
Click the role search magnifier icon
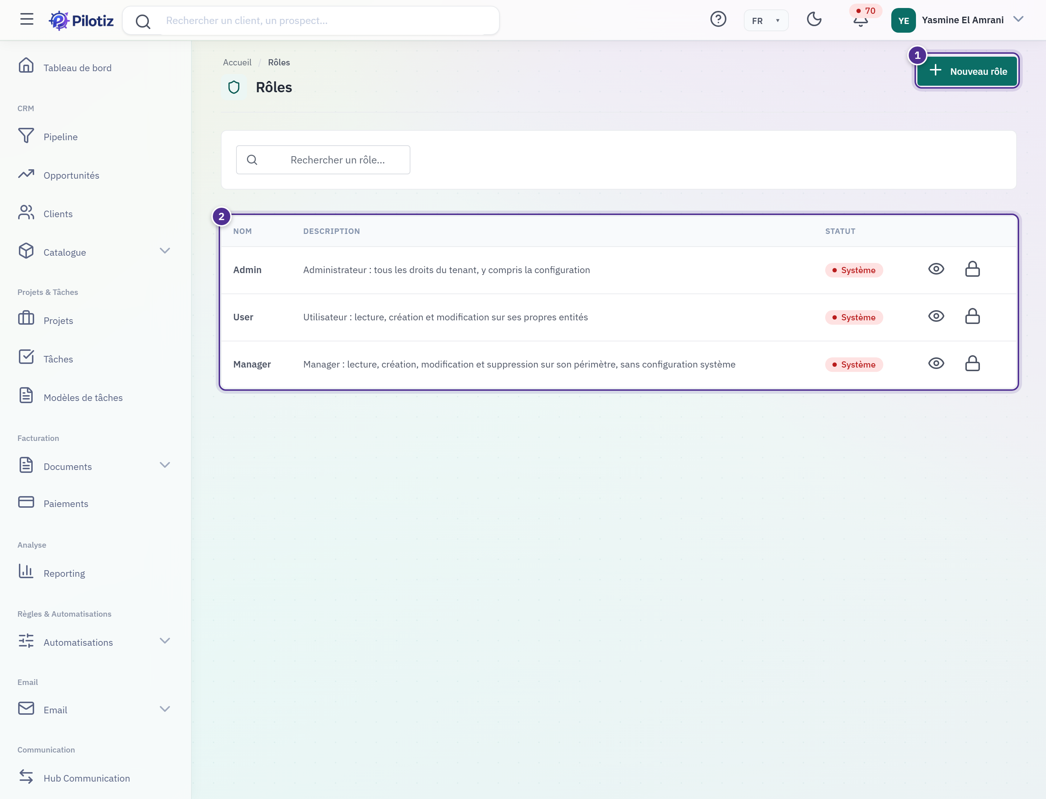pyautogui.click(x=252, y=160)
